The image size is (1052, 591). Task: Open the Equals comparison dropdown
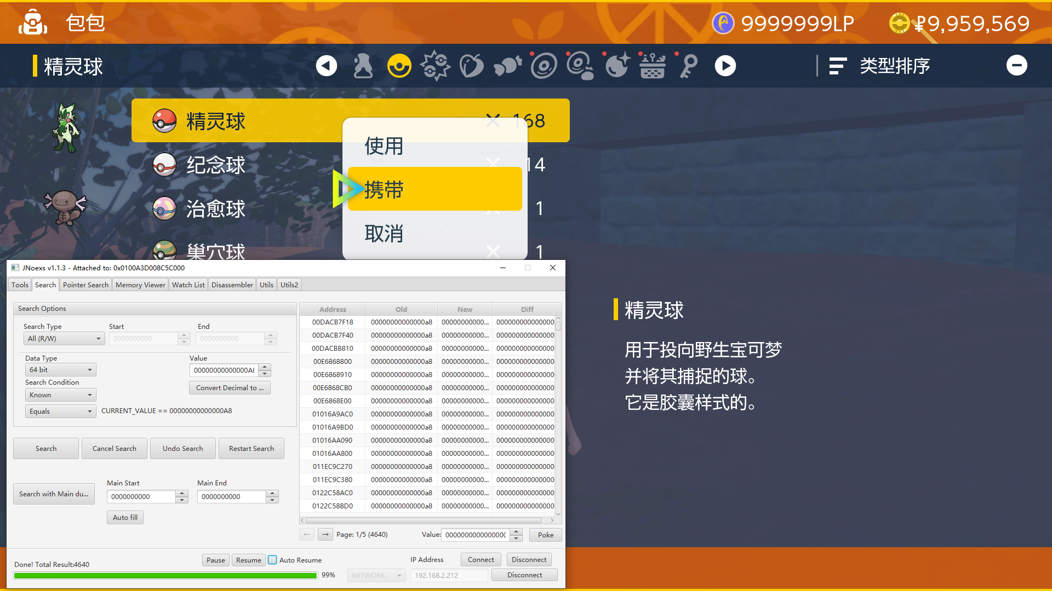tap(61, 412)
